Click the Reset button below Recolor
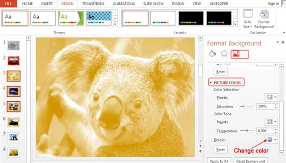The image size is (286, 163). [x=220, y=149]
